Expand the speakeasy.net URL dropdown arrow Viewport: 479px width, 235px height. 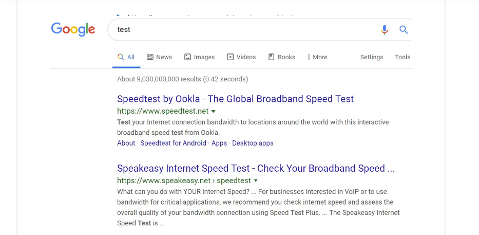click(x=256, y=181)
